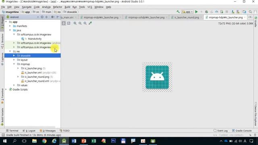Click the Make Project hammer icon
The width and height of the screenshot is (258, 145).
pos(178,12)
